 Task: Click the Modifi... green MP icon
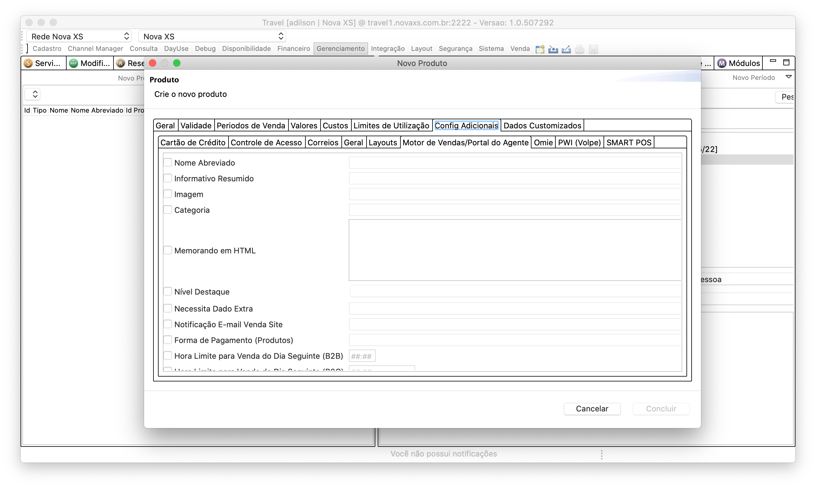click(74, 63)
